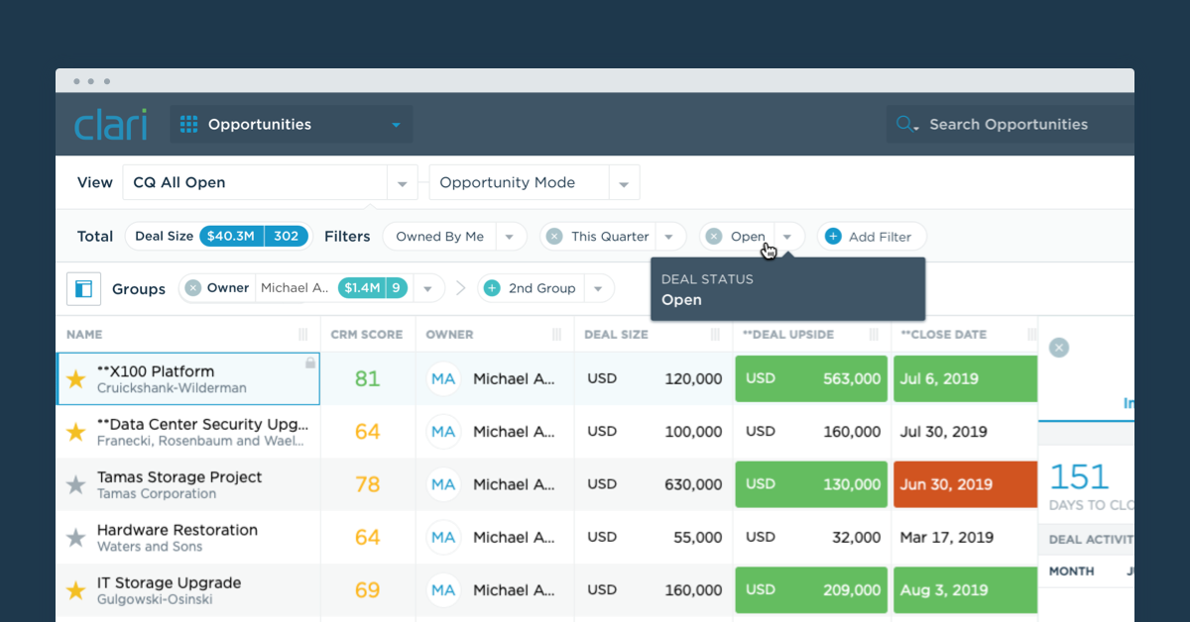1190x622 pixels.
Task: Open the Owned By Me filter dropdown
Action: pos(510,236)
